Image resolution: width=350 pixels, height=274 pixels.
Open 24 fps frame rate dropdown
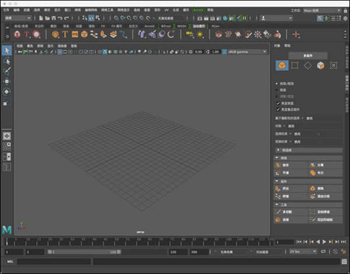click(303, 252)
